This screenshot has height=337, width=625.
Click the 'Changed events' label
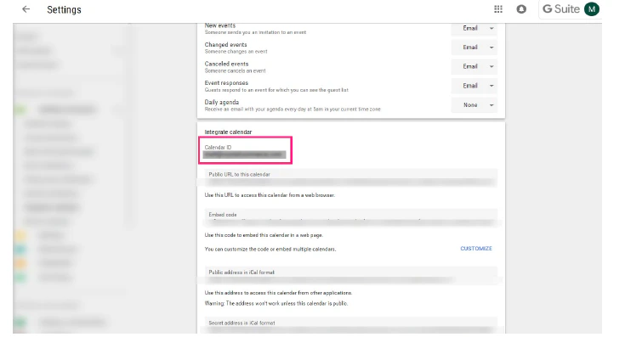click(x=225, y=44)
